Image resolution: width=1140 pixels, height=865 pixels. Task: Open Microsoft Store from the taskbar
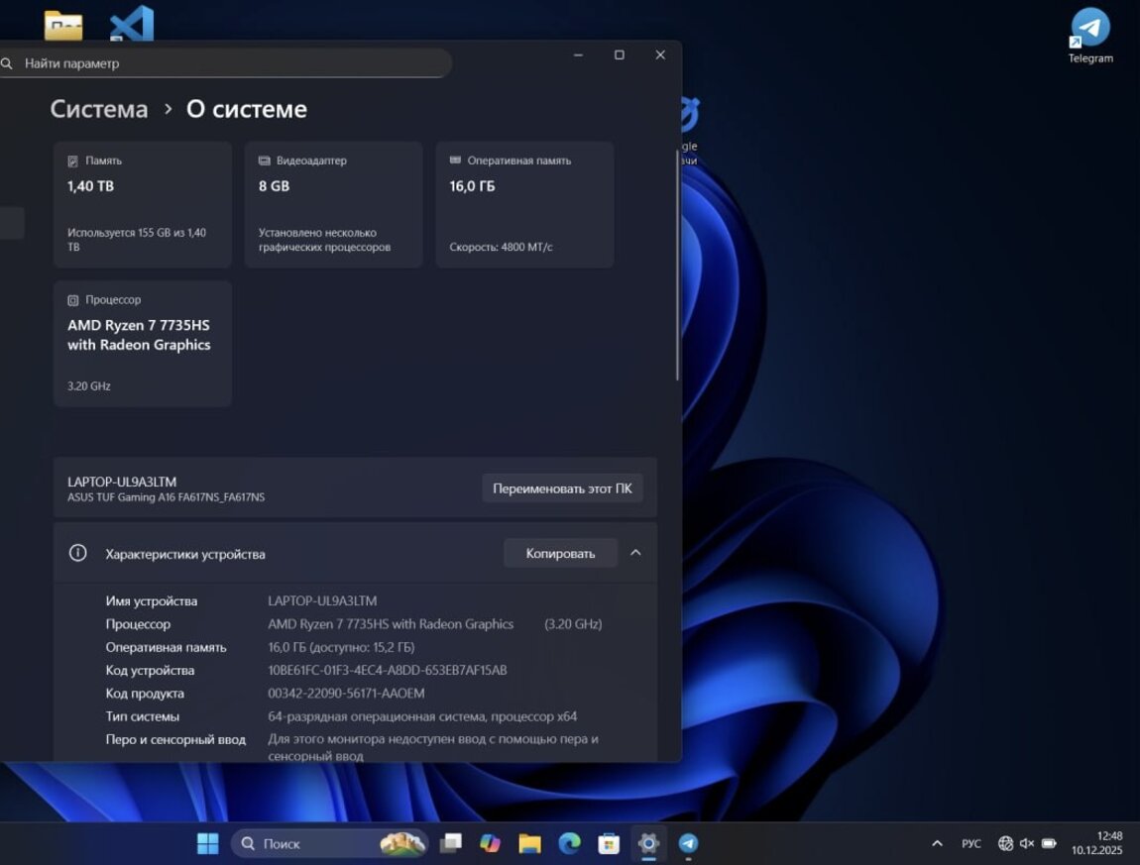(x=609, y=843)
